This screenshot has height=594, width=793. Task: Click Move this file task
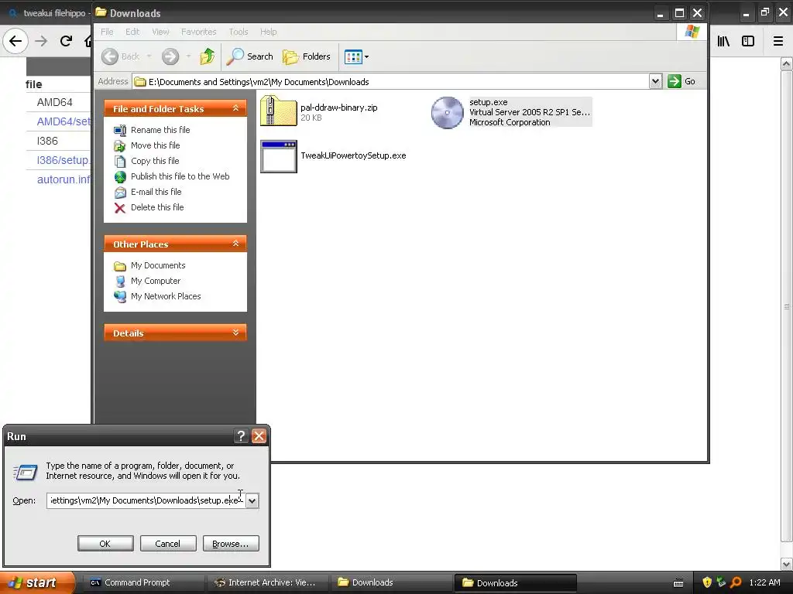click(155, 145)
